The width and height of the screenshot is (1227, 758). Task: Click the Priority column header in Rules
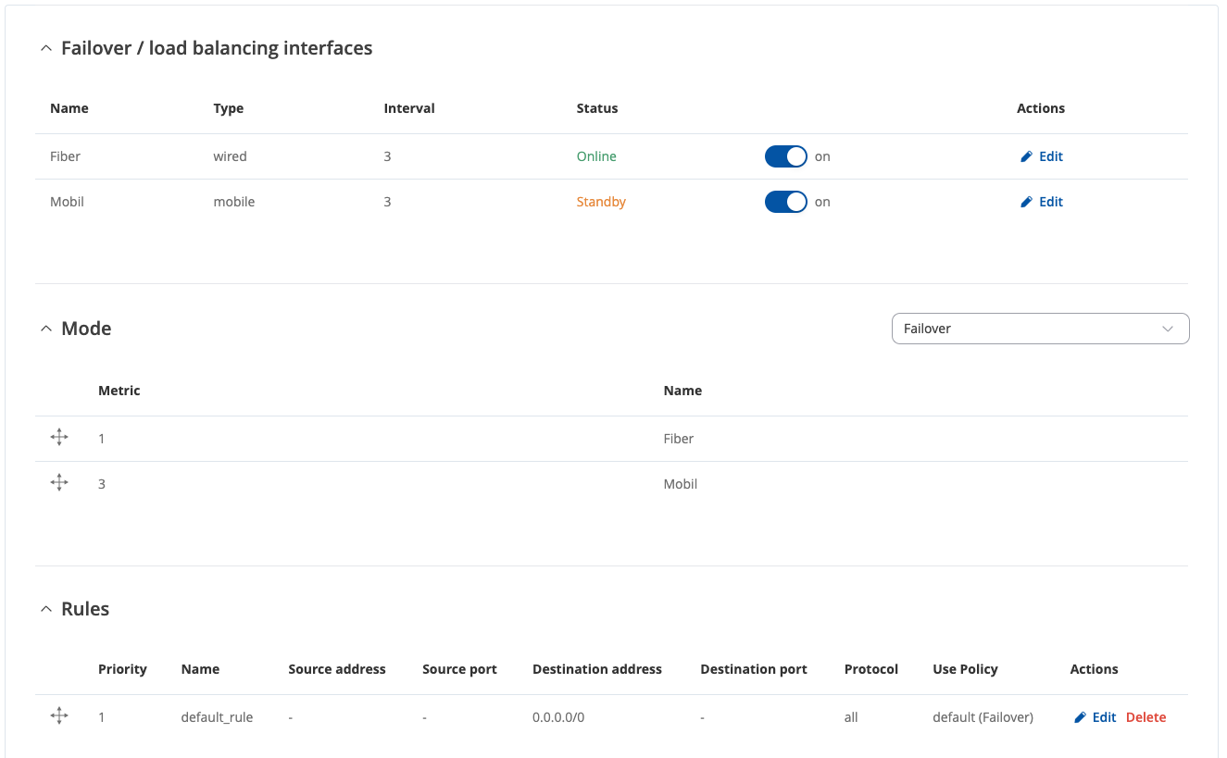(122, 669)
